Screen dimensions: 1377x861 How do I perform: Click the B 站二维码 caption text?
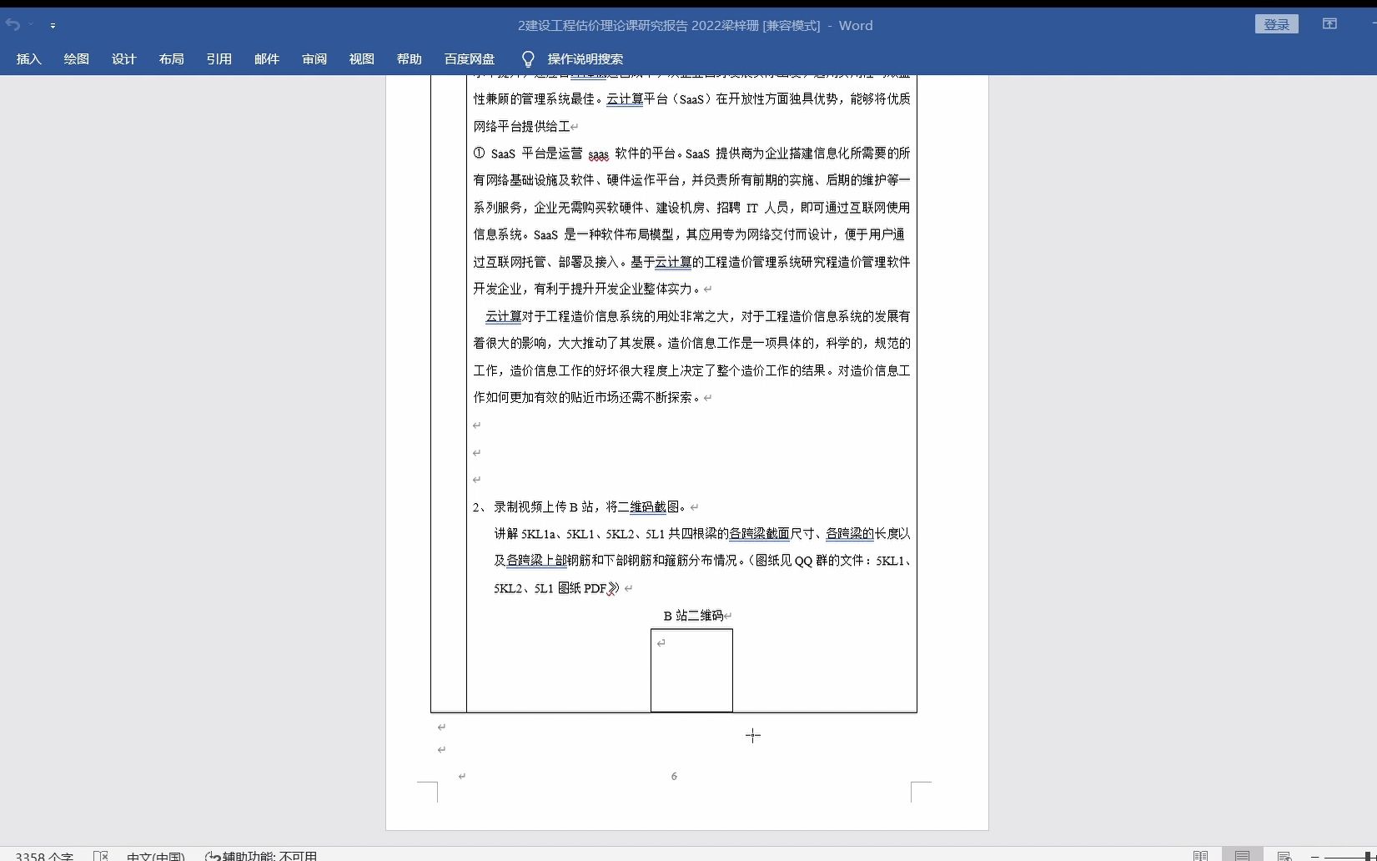click(x=693, y=616)
